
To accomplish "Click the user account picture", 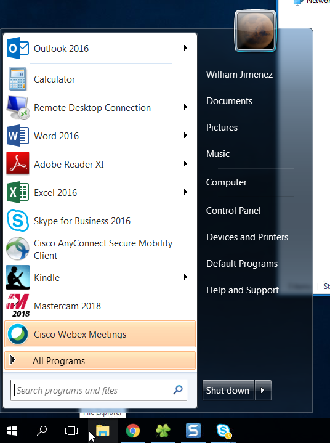I will pos(255,31).
